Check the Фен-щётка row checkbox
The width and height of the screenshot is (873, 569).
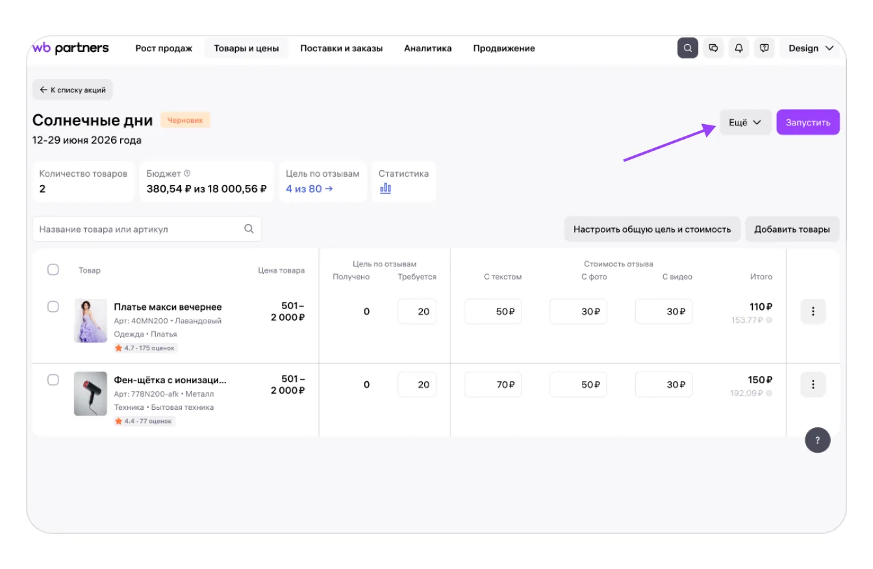coord(53,380)
